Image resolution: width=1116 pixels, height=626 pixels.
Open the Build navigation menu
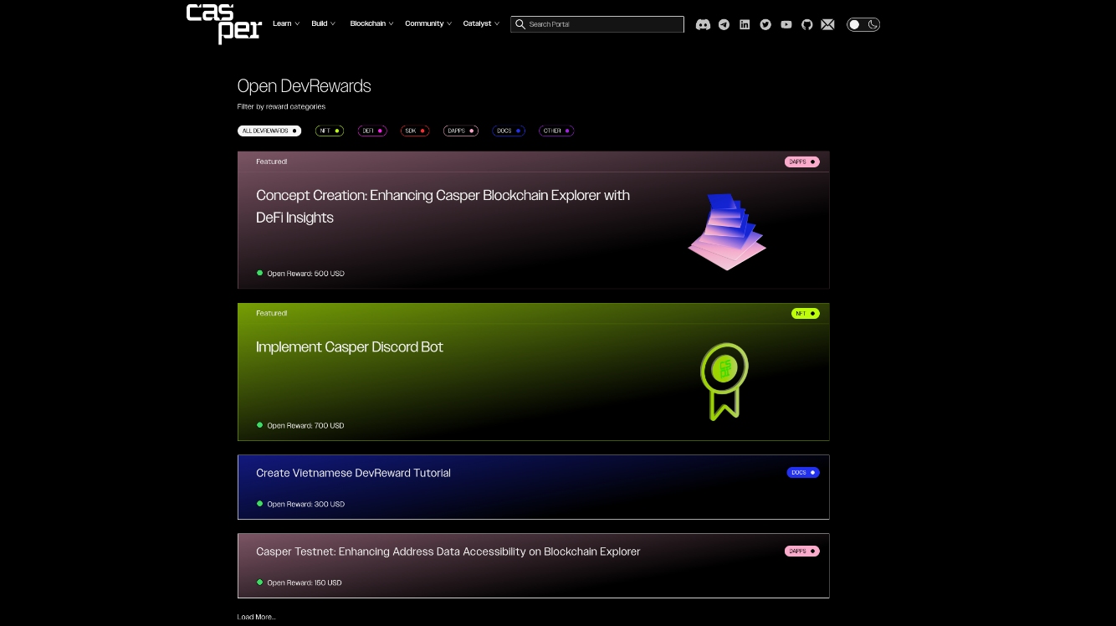click(x=323, y=23)
